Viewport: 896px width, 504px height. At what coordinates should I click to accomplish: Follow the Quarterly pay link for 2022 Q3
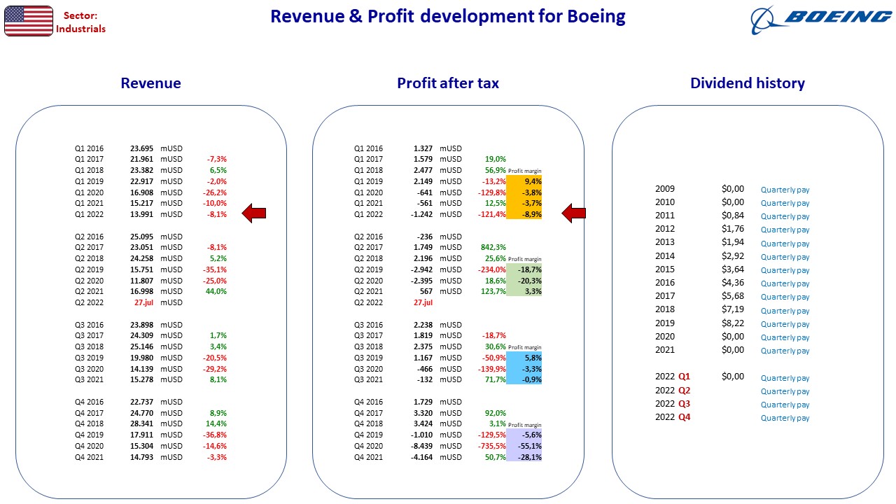(785, 405)
